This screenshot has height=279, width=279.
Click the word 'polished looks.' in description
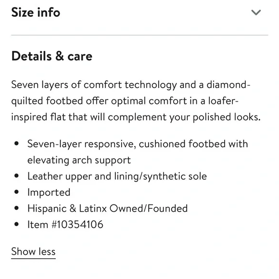(227, 117)
